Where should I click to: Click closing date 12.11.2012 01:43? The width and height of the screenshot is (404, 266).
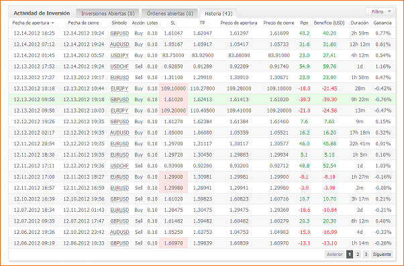(84, 210)
